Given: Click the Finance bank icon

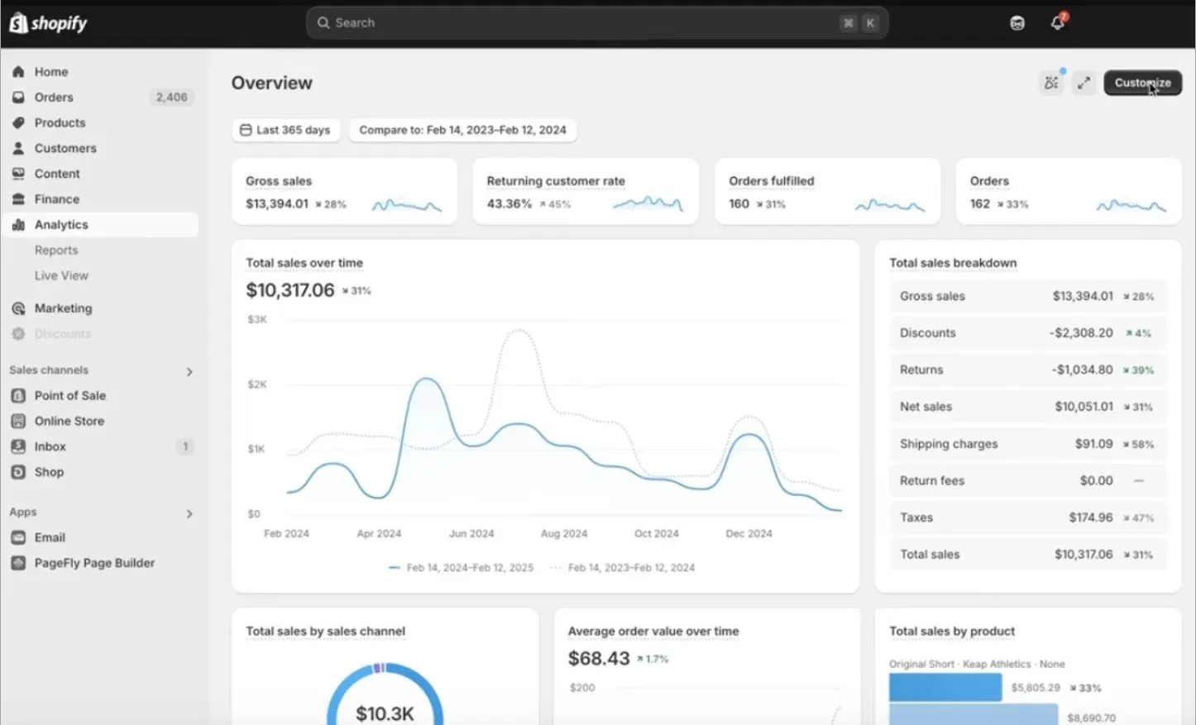Looking at the screenshot, I should coord(18,199).
